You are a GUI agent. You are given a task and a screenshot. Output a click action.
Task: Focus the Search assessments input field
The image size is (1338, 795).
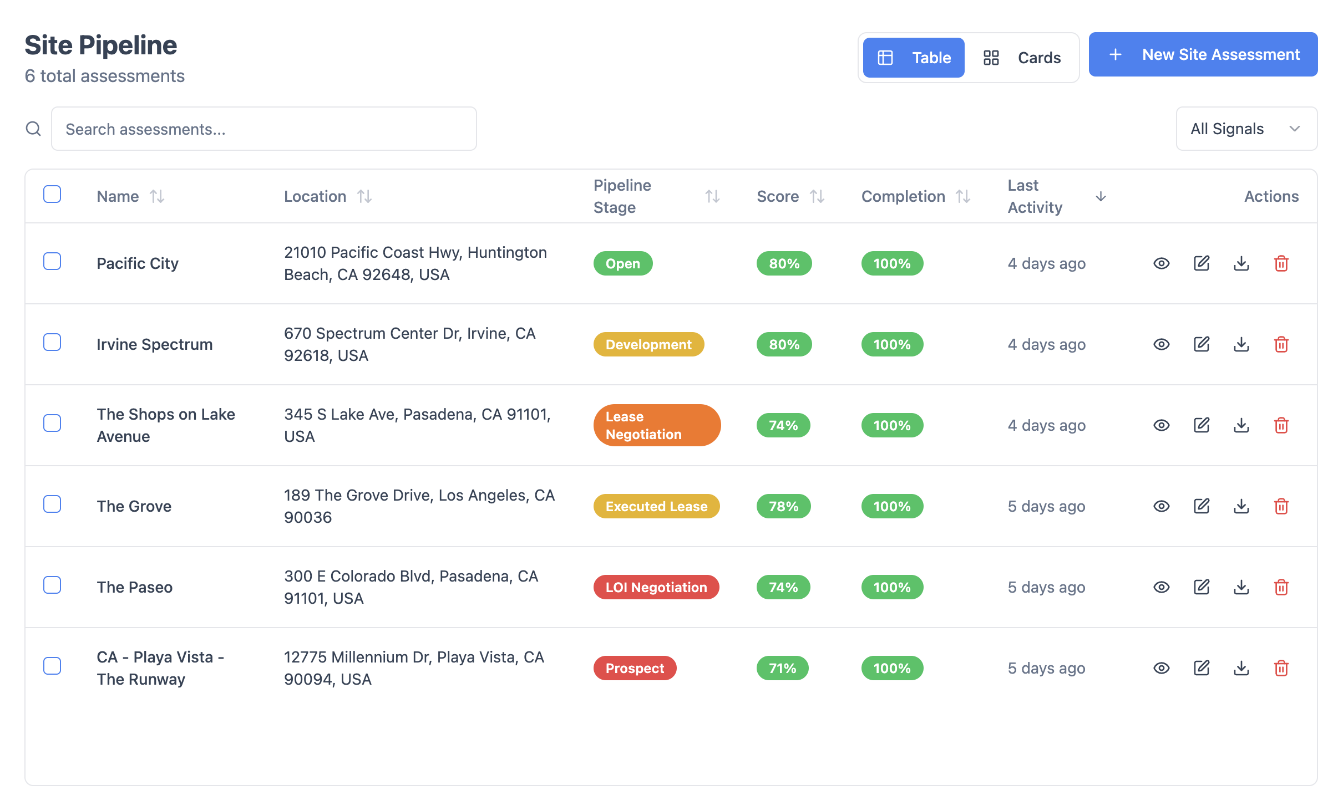[263, 129]
